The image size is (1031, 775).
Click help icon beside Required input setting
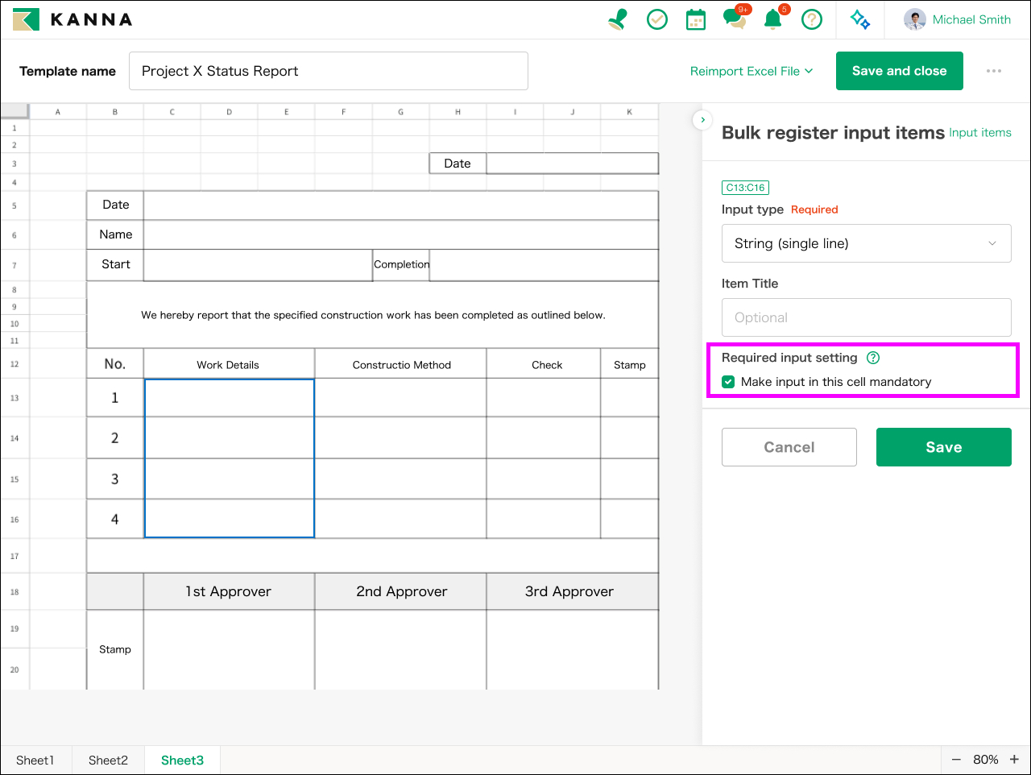[x=873, y=358]
